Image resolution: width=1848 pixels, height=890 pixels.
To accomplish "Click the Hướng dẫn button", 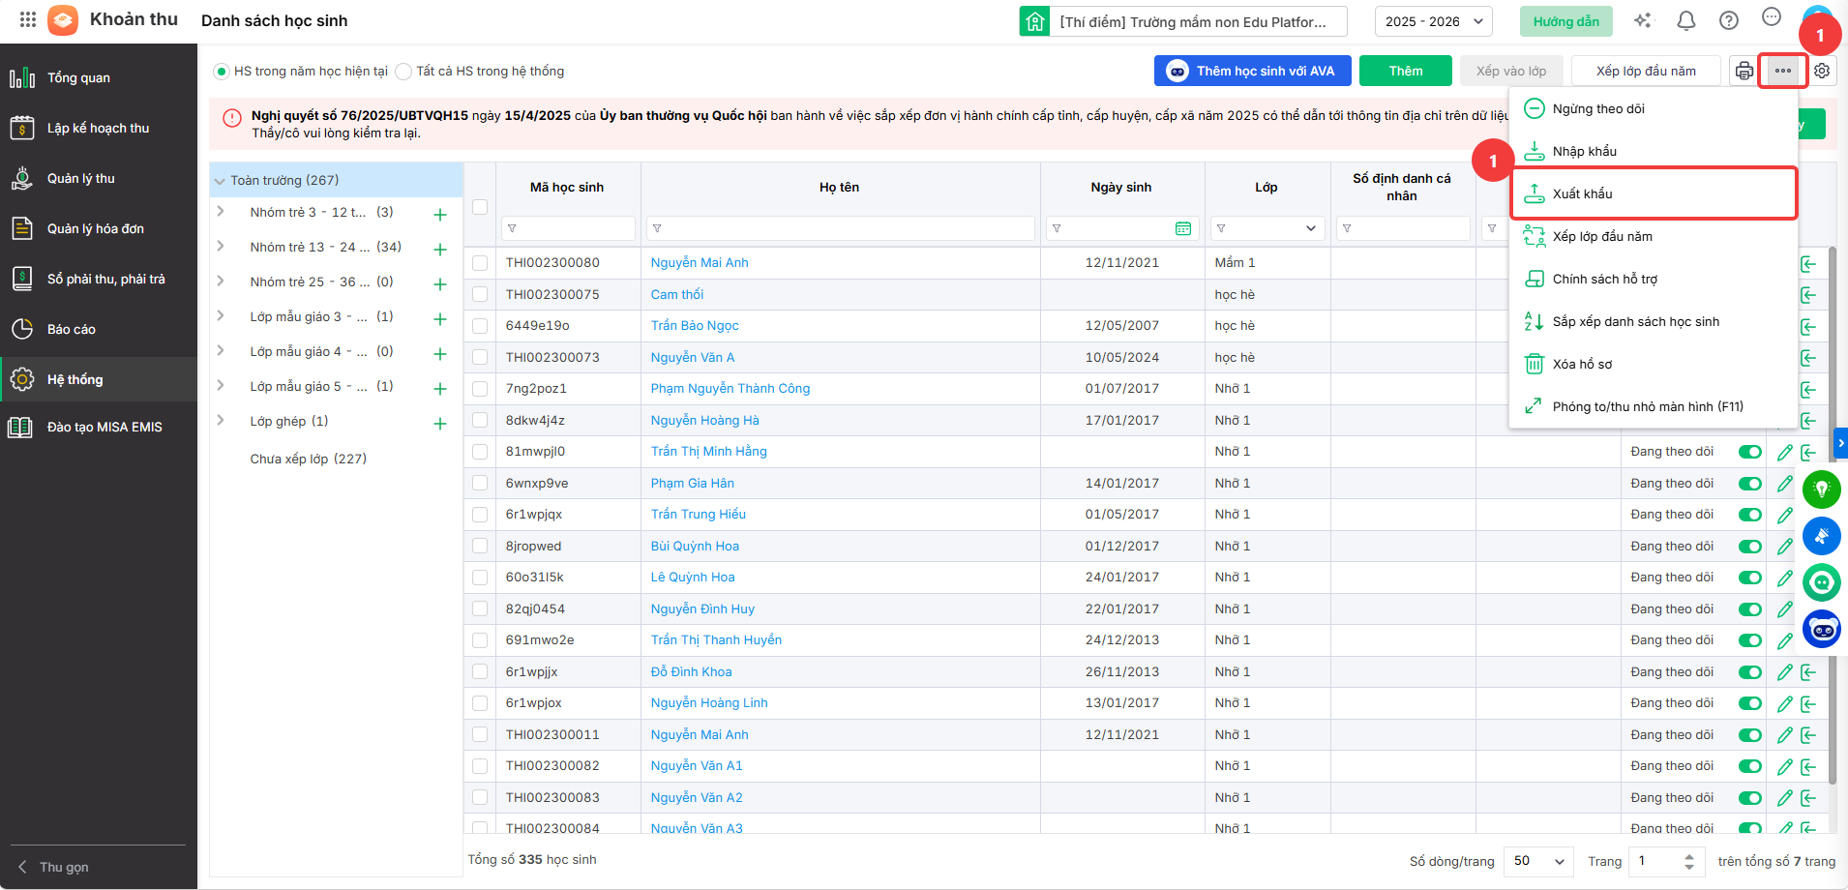I will [1565, 21].
